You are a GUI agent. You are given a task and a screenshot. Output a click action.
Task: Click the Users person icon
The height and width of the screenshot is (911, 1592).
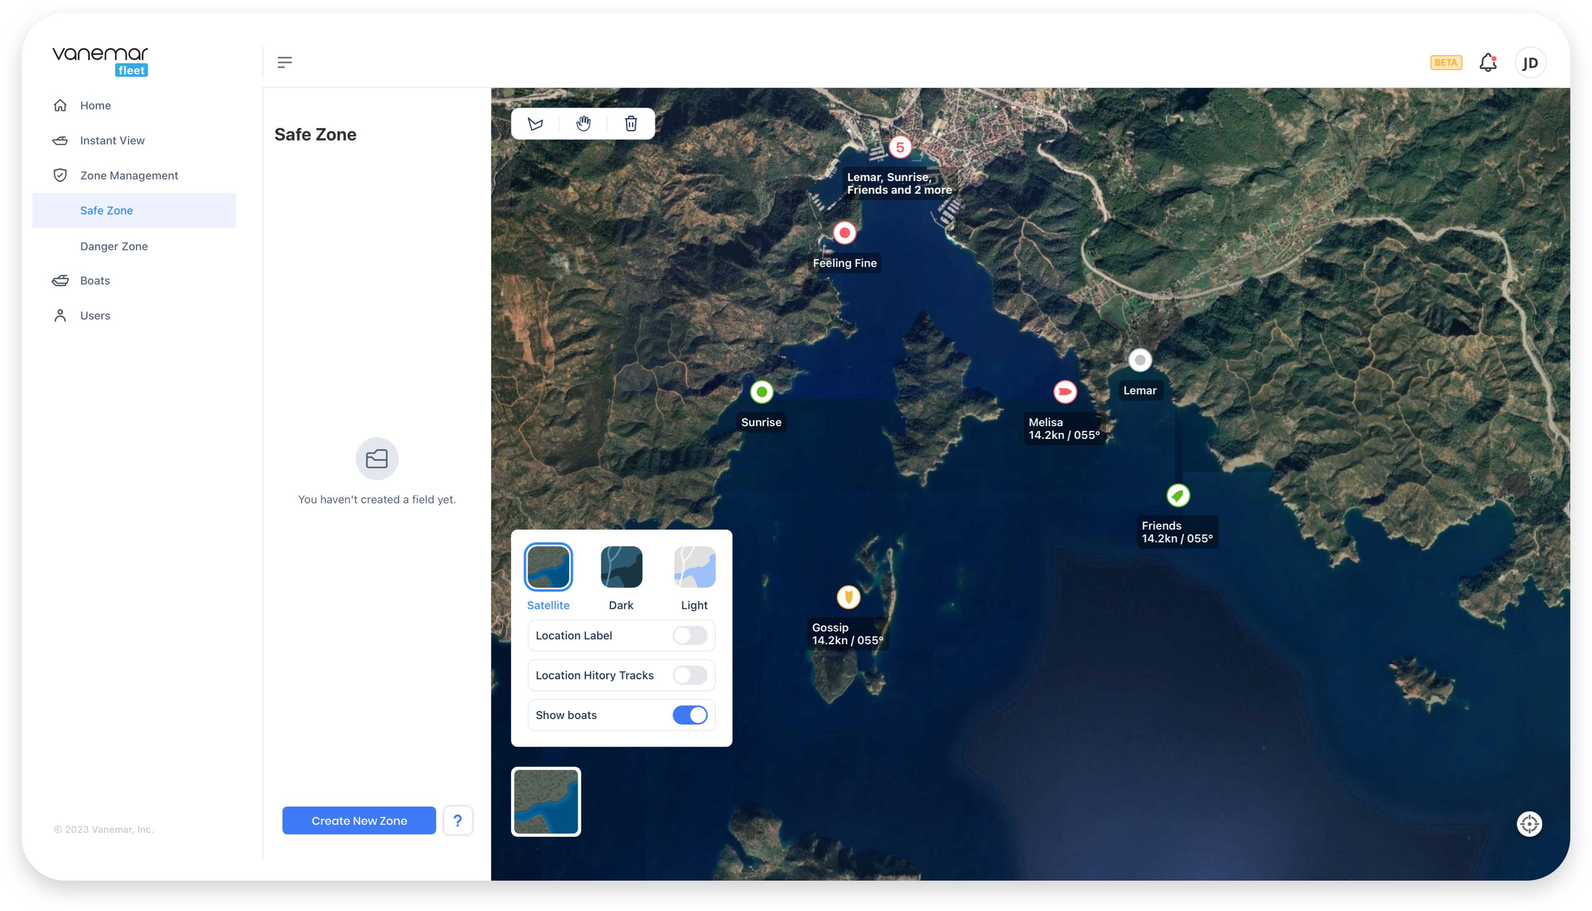[60, 316]
